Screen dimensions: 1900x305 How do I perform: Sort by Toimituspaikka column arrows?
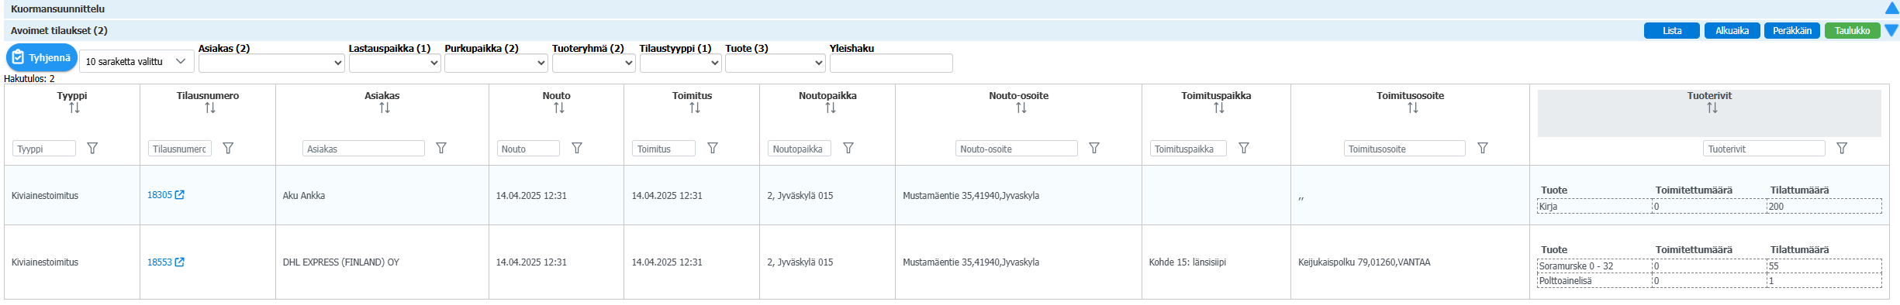(1219, 108)
